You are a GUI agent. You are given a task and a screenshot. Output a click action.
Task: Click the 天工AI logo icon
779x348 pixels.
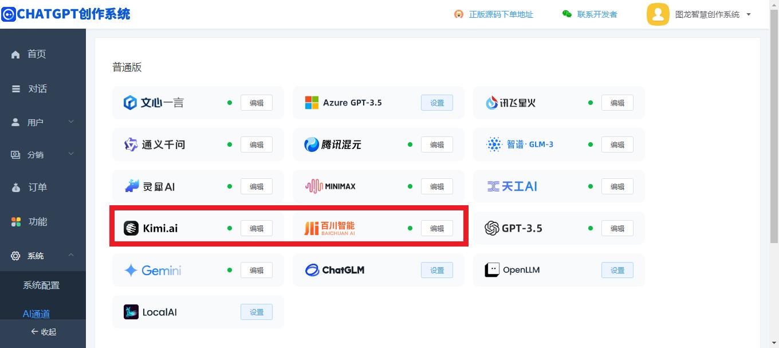coord(493,186)
